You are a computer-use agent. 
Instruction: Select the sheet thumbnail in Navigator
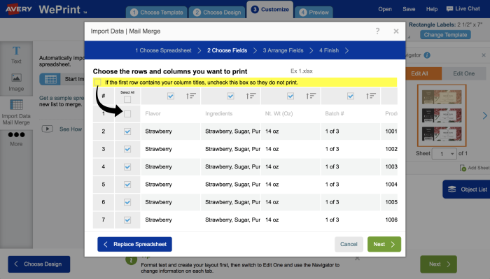[x=442, y=115]
